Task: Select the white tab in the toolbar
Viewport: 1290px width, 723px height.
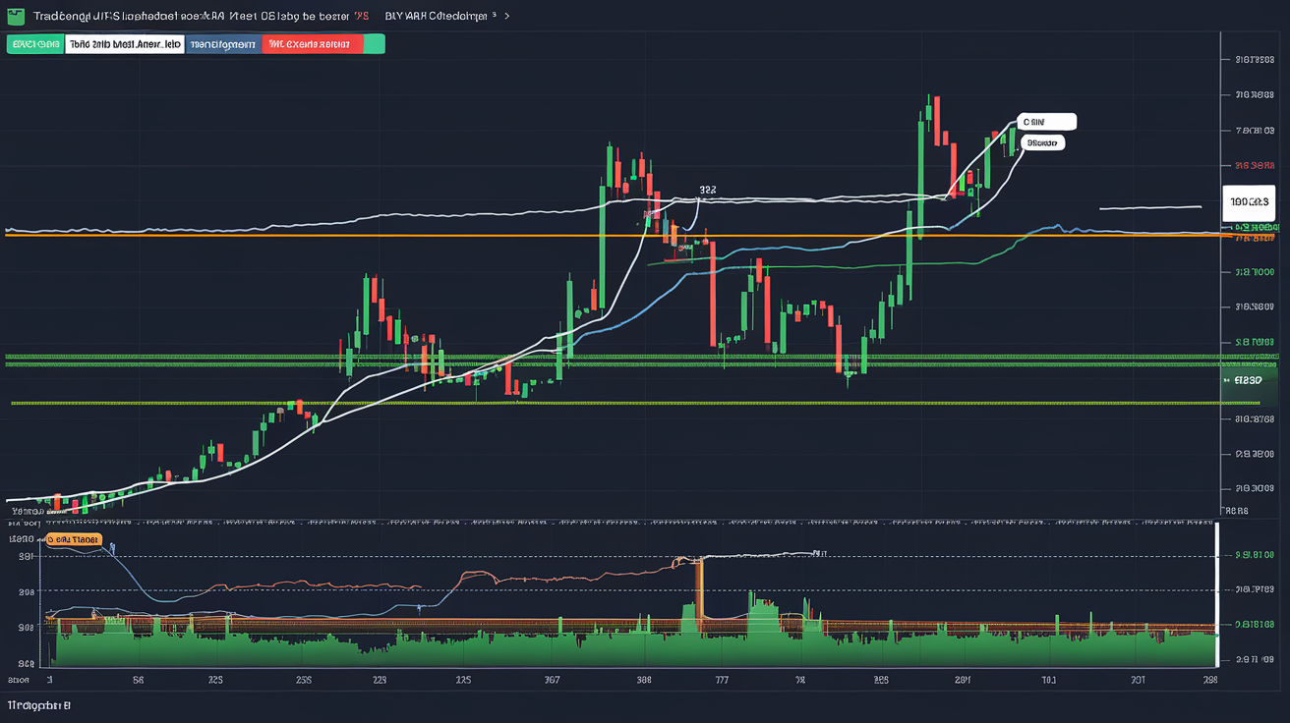Action: 125,44
